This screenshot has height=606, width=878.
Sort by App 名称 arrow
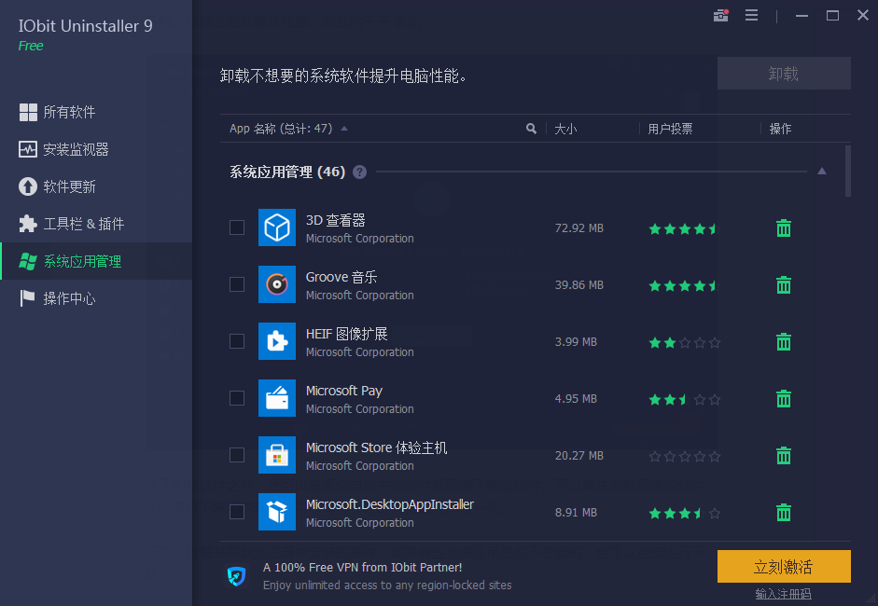pyautogui.click(x=344, y=129)
